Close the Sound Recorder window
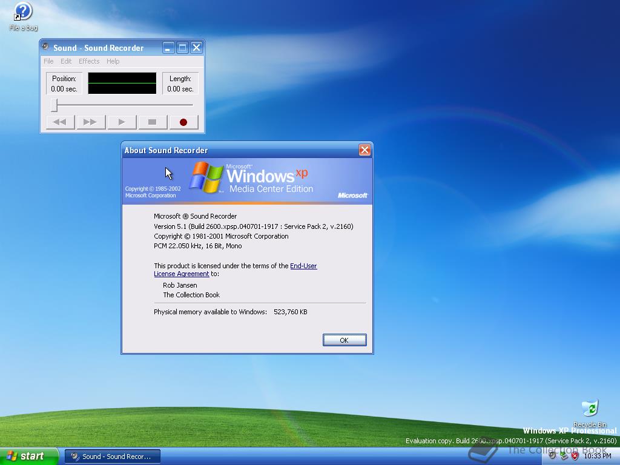This screenshot has width=620, height=465. point(197,48)
